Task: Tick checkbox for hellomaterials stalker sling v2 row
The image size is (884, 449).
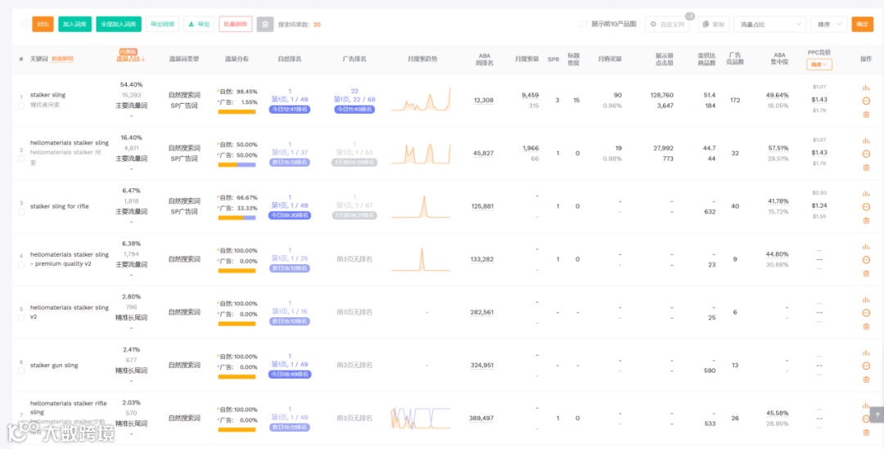Action: (20, 317)
